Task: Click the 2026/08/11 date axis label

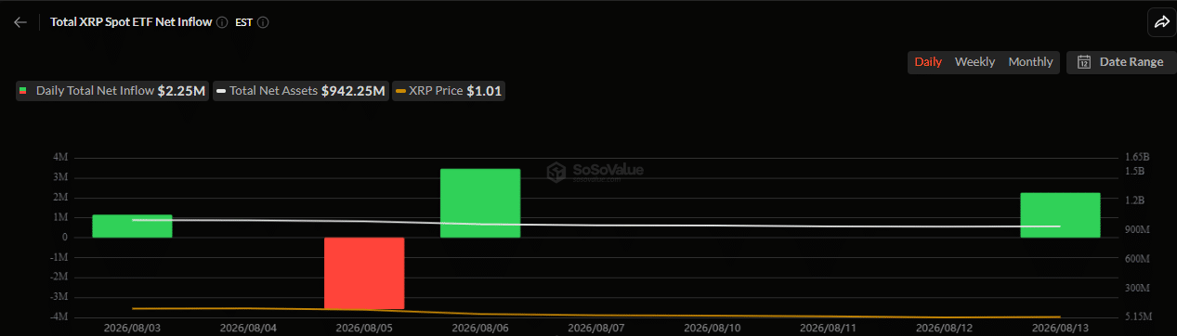Action: click(x=828, y=328)
